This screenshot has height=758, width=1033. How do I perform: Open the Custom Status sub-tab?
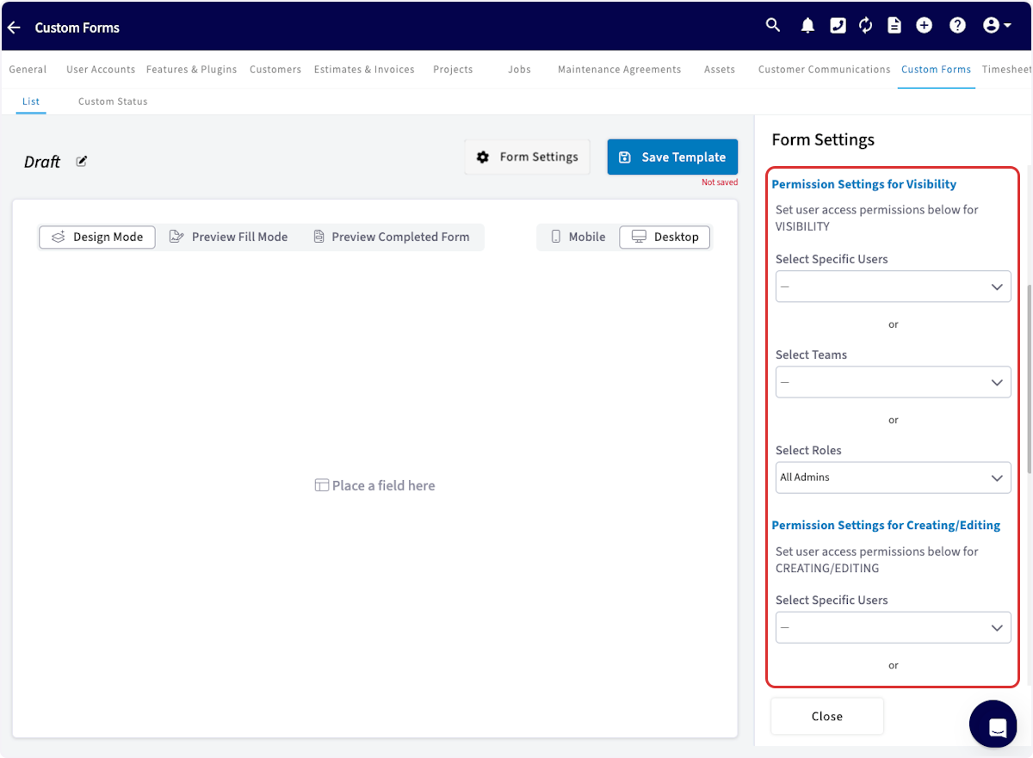[113, 102]
